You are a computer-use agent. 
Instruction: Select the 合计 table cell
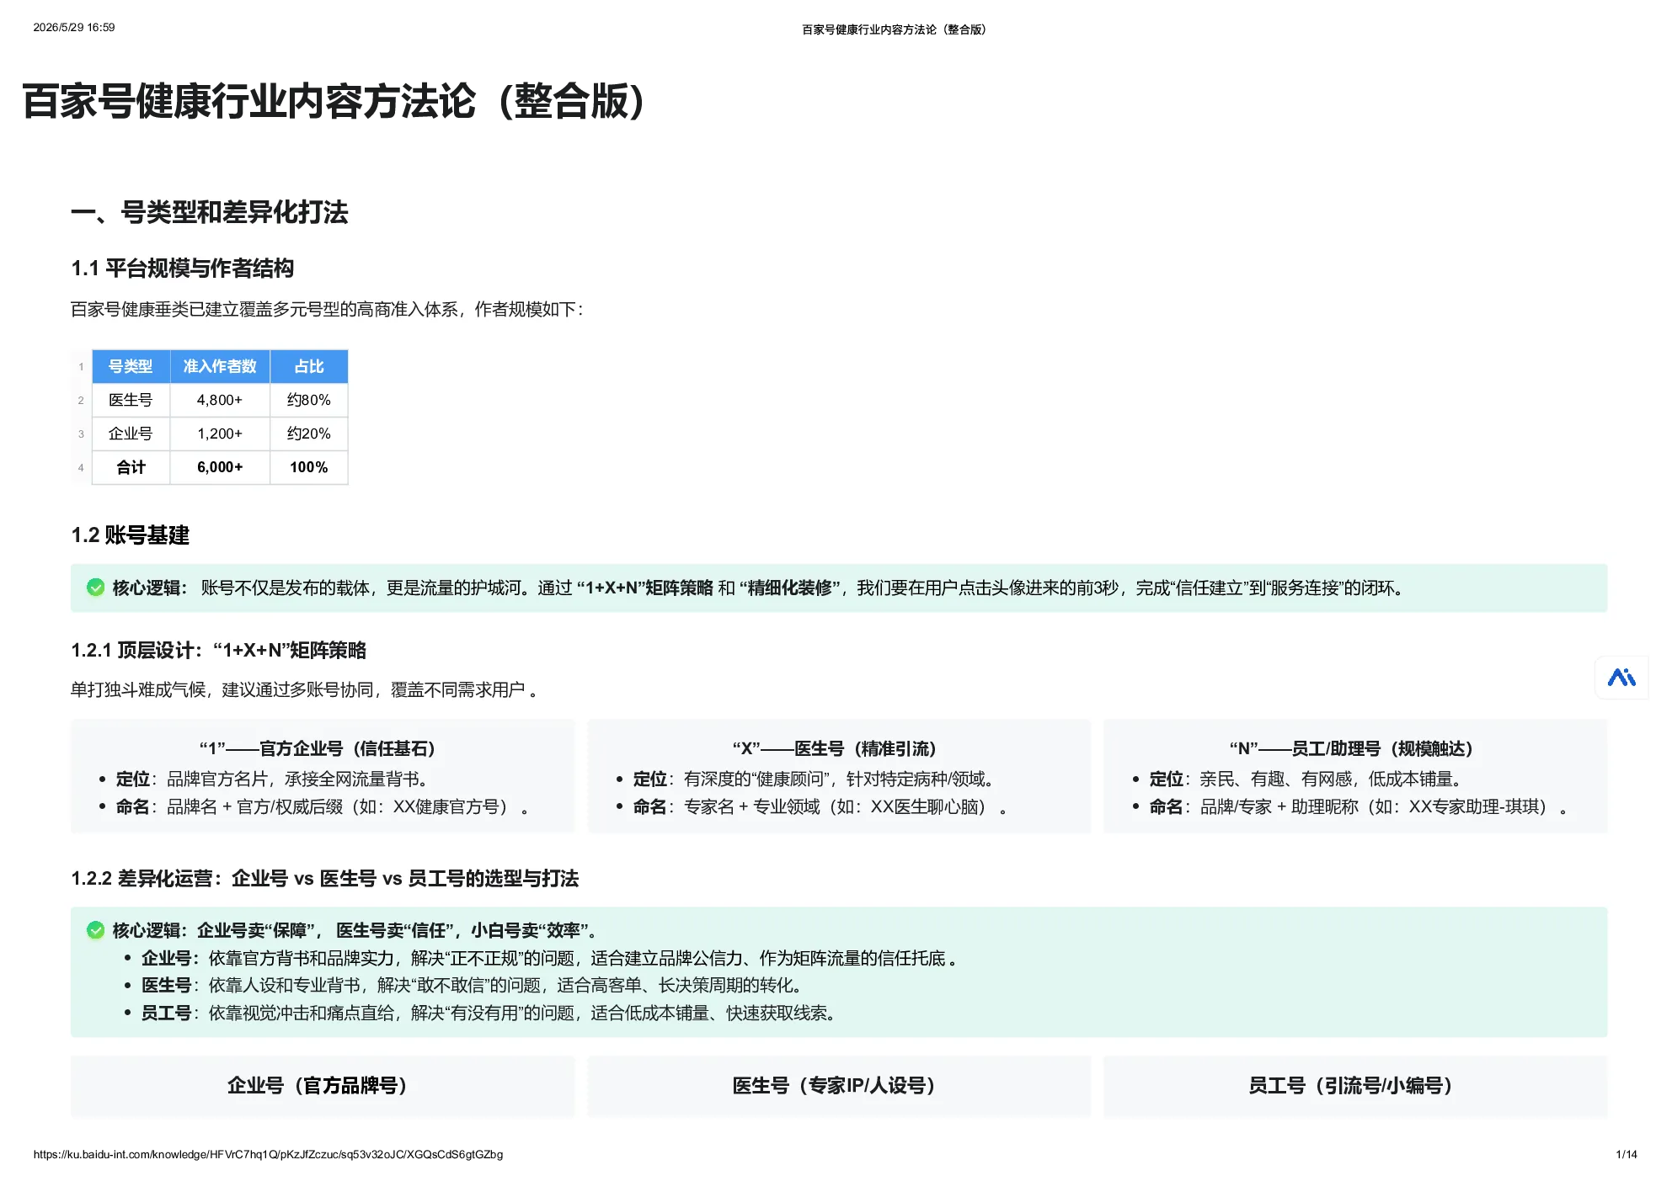131,467
